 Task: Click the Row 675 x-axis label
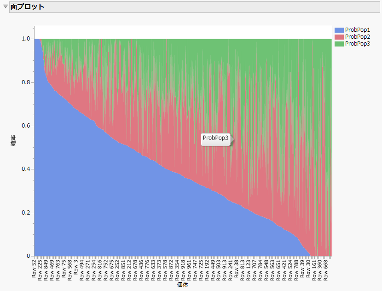[111, 270]
